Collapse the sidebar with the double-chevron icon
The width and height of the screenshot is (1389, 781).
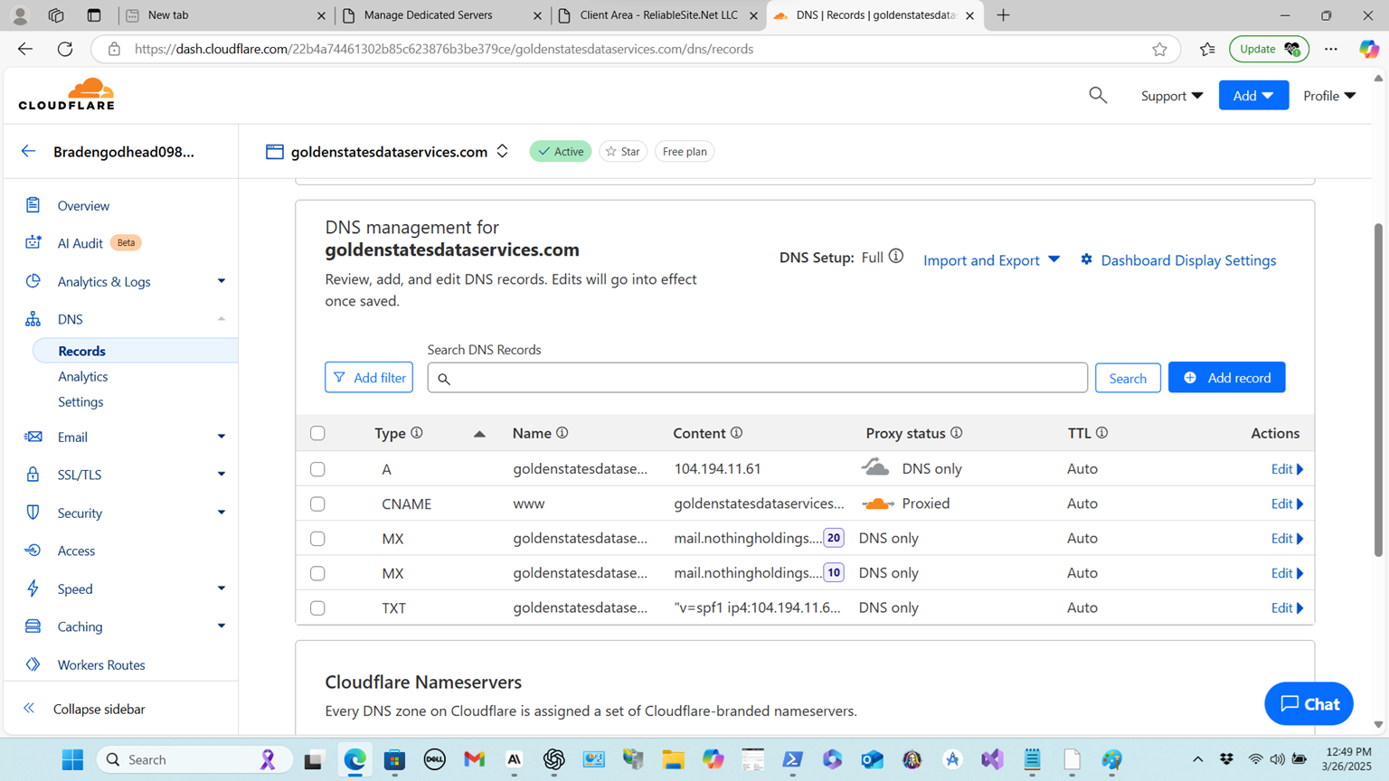[29, 709]
